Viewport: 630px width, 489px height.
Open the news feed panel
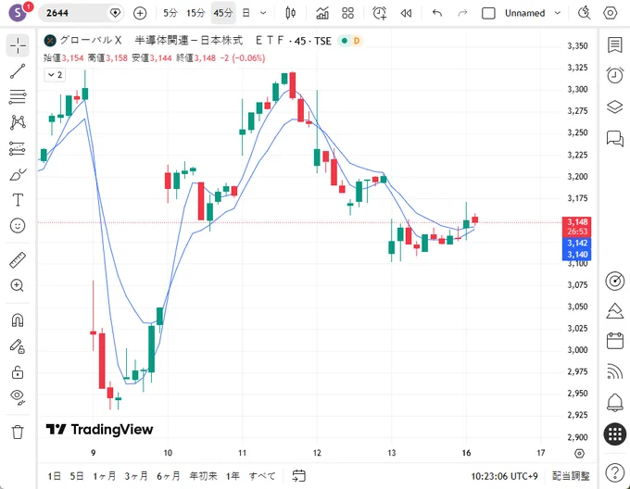click(615, 371)
